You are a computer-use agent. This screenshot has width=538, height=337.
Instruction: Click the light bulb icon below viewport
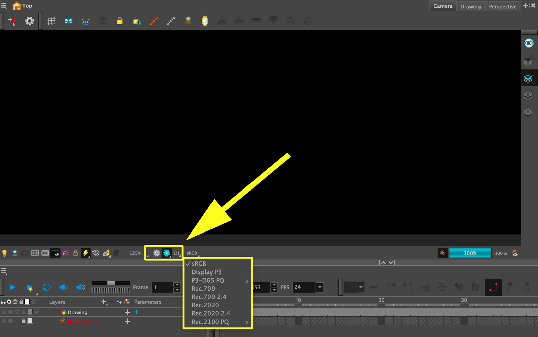coord(5,253)
